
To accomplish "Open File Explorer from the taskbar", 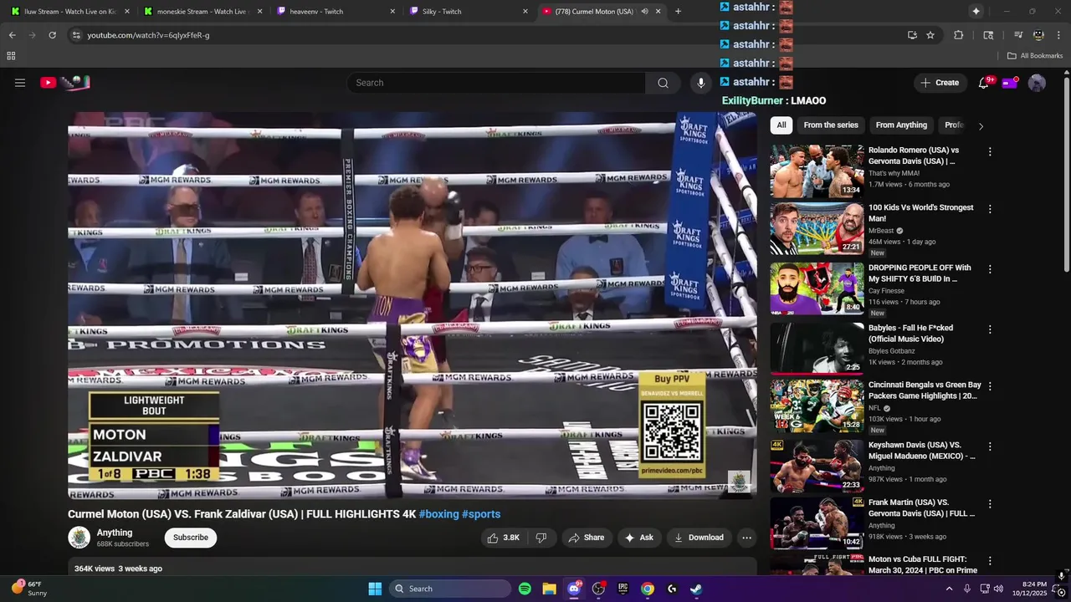I will point(549,589).
